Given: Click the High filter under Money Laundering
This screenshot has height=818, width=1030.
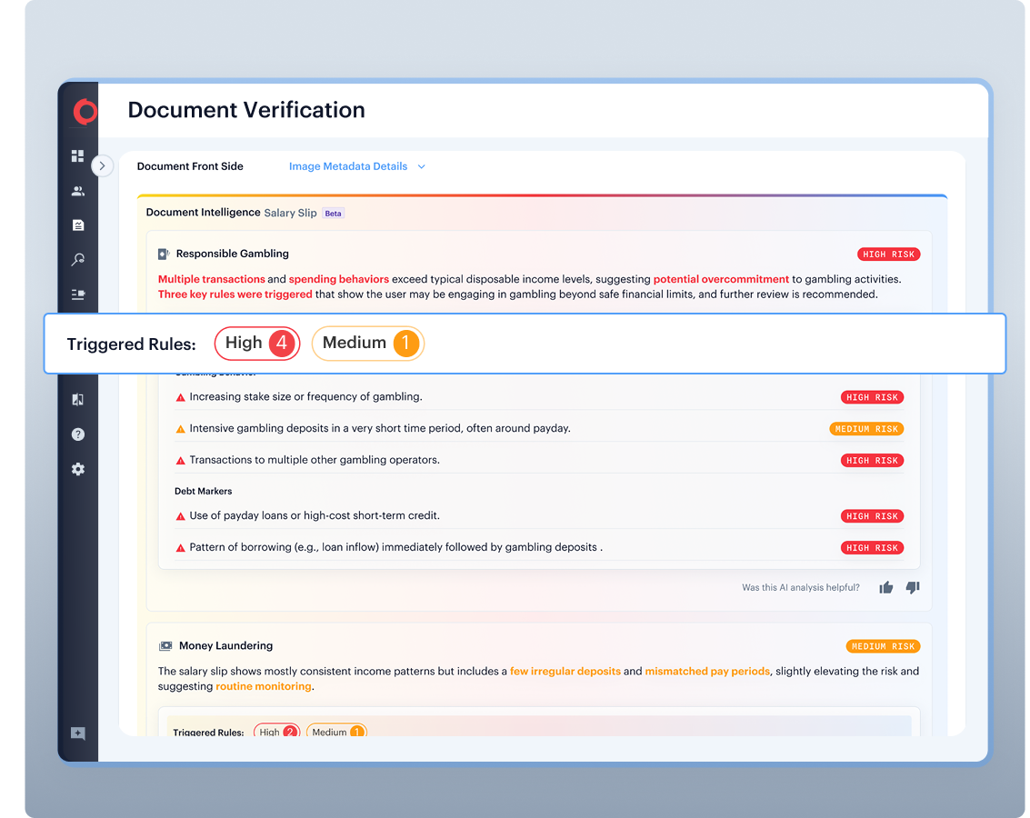Looking at the screenshot, I should (277, 732).
